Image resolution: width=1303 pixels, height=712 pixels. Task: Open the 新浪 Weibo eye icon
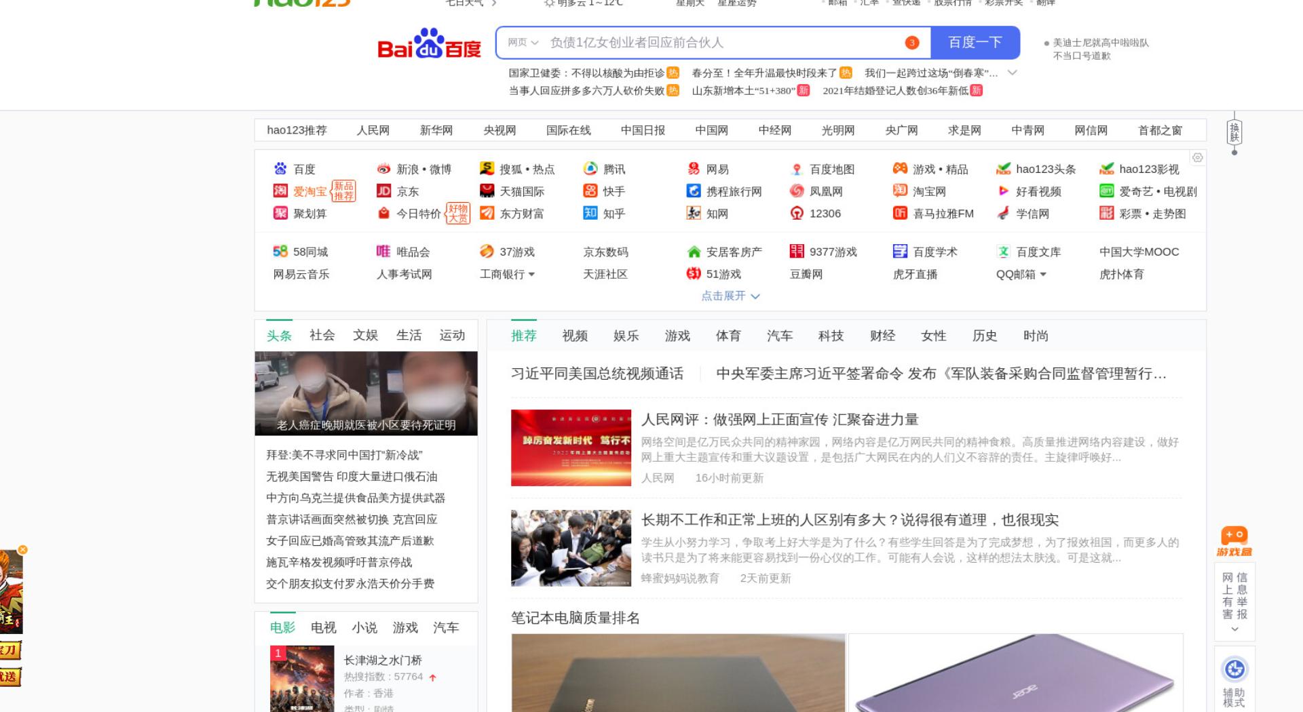tap(383, 169)
